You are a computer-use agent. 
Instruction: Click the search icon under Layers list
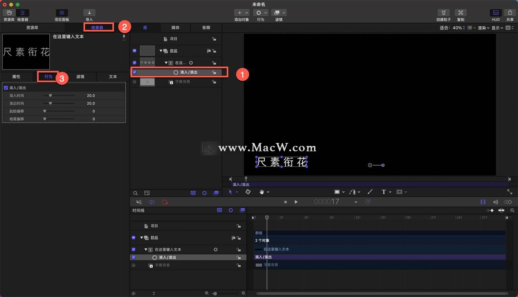click(135, 193)
